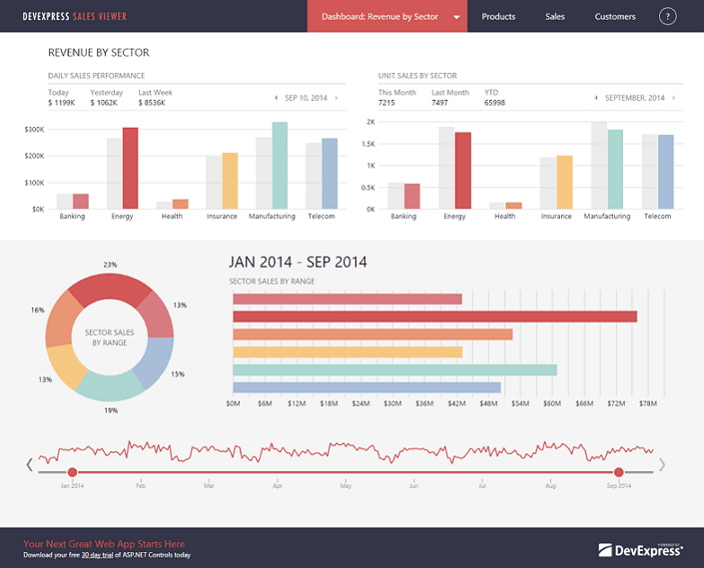Click the Manufacturing bar in unit sales chart

point(615,169)
